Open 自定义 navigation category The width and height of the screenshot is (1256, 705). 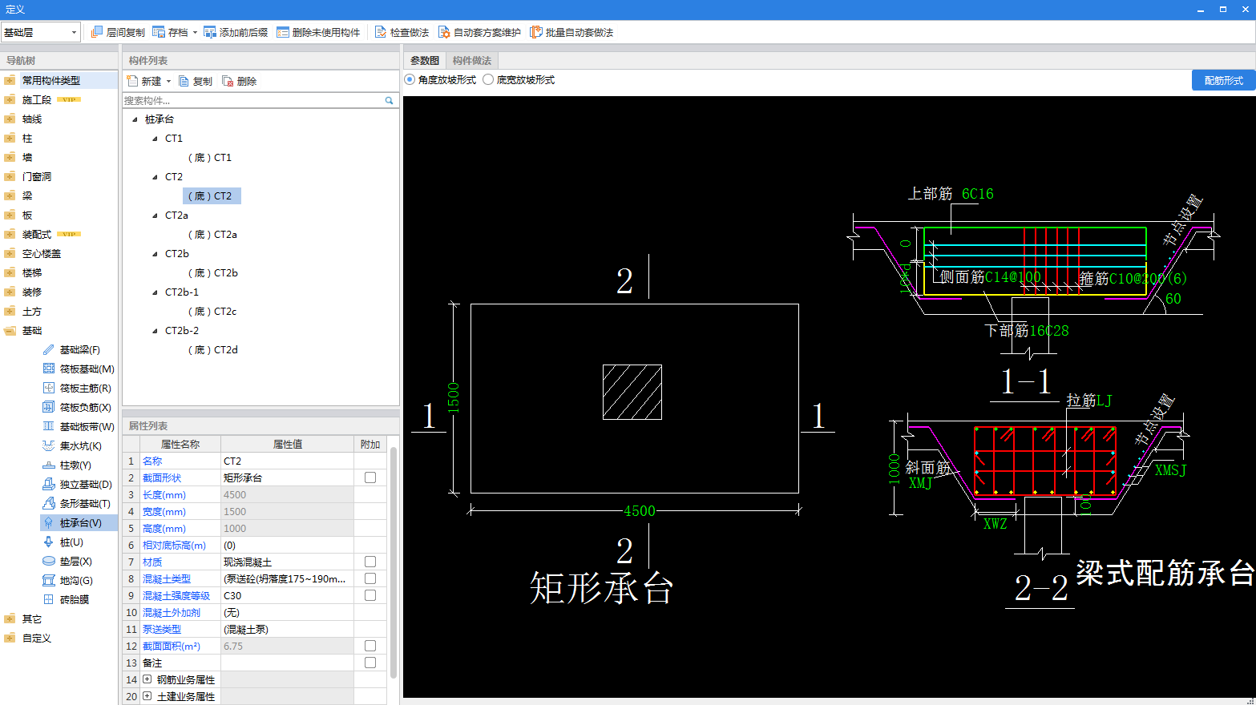[x=37, y=638]
